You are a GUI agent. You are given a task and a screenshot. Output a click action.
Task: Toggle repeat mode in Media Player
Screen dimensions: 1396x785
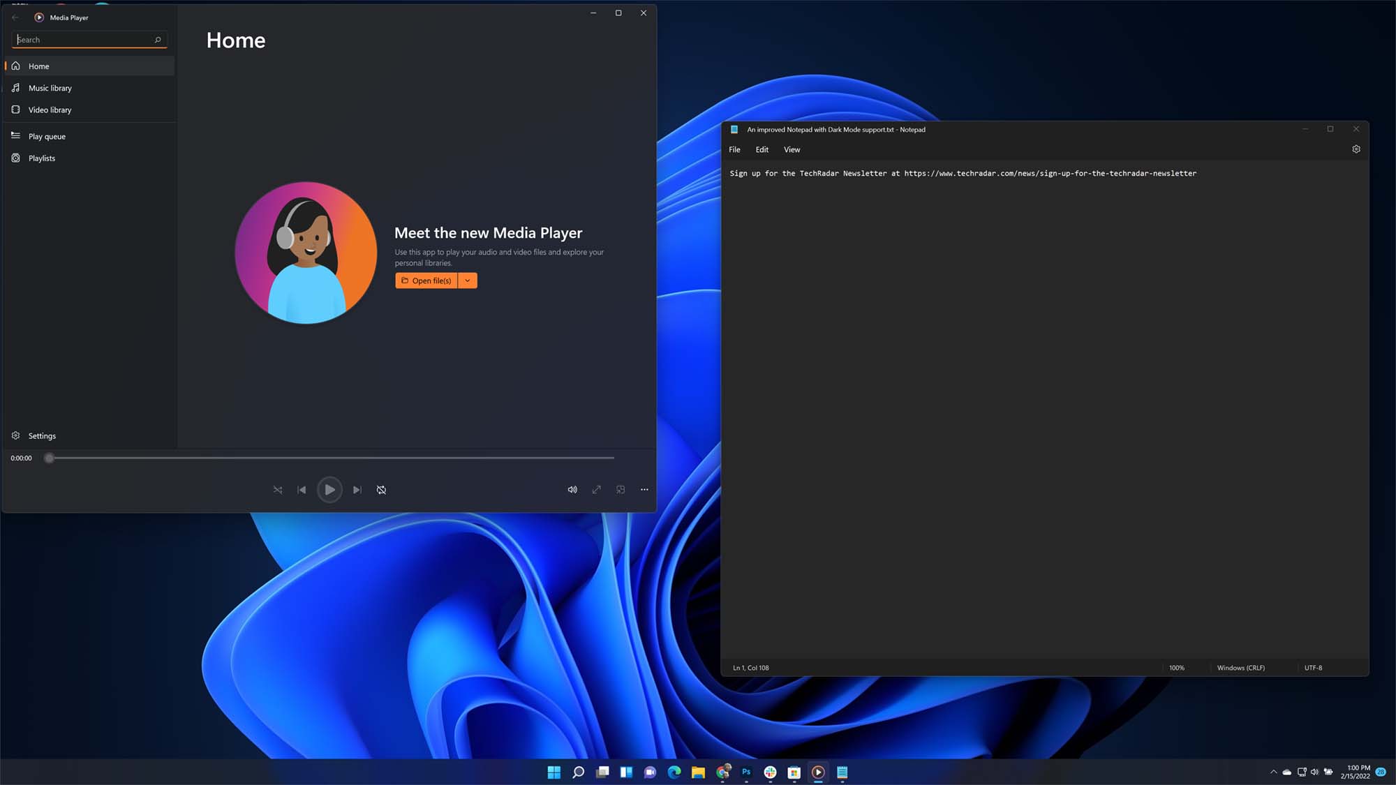pos(381,490)
